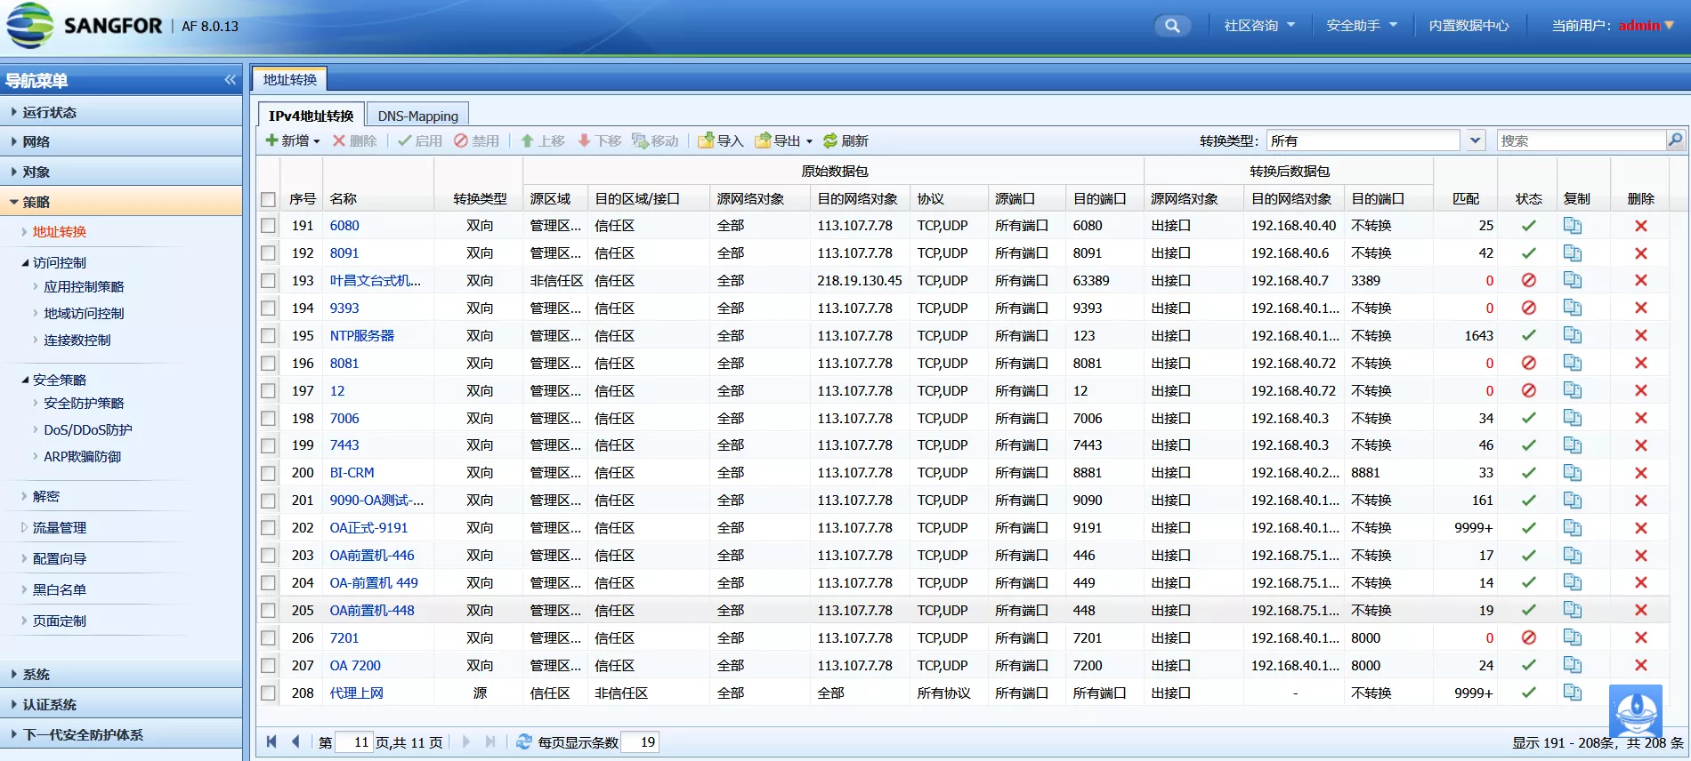Open the OA正式-9191 rule link
The image size is (1691, 761).
click(368, 528)
